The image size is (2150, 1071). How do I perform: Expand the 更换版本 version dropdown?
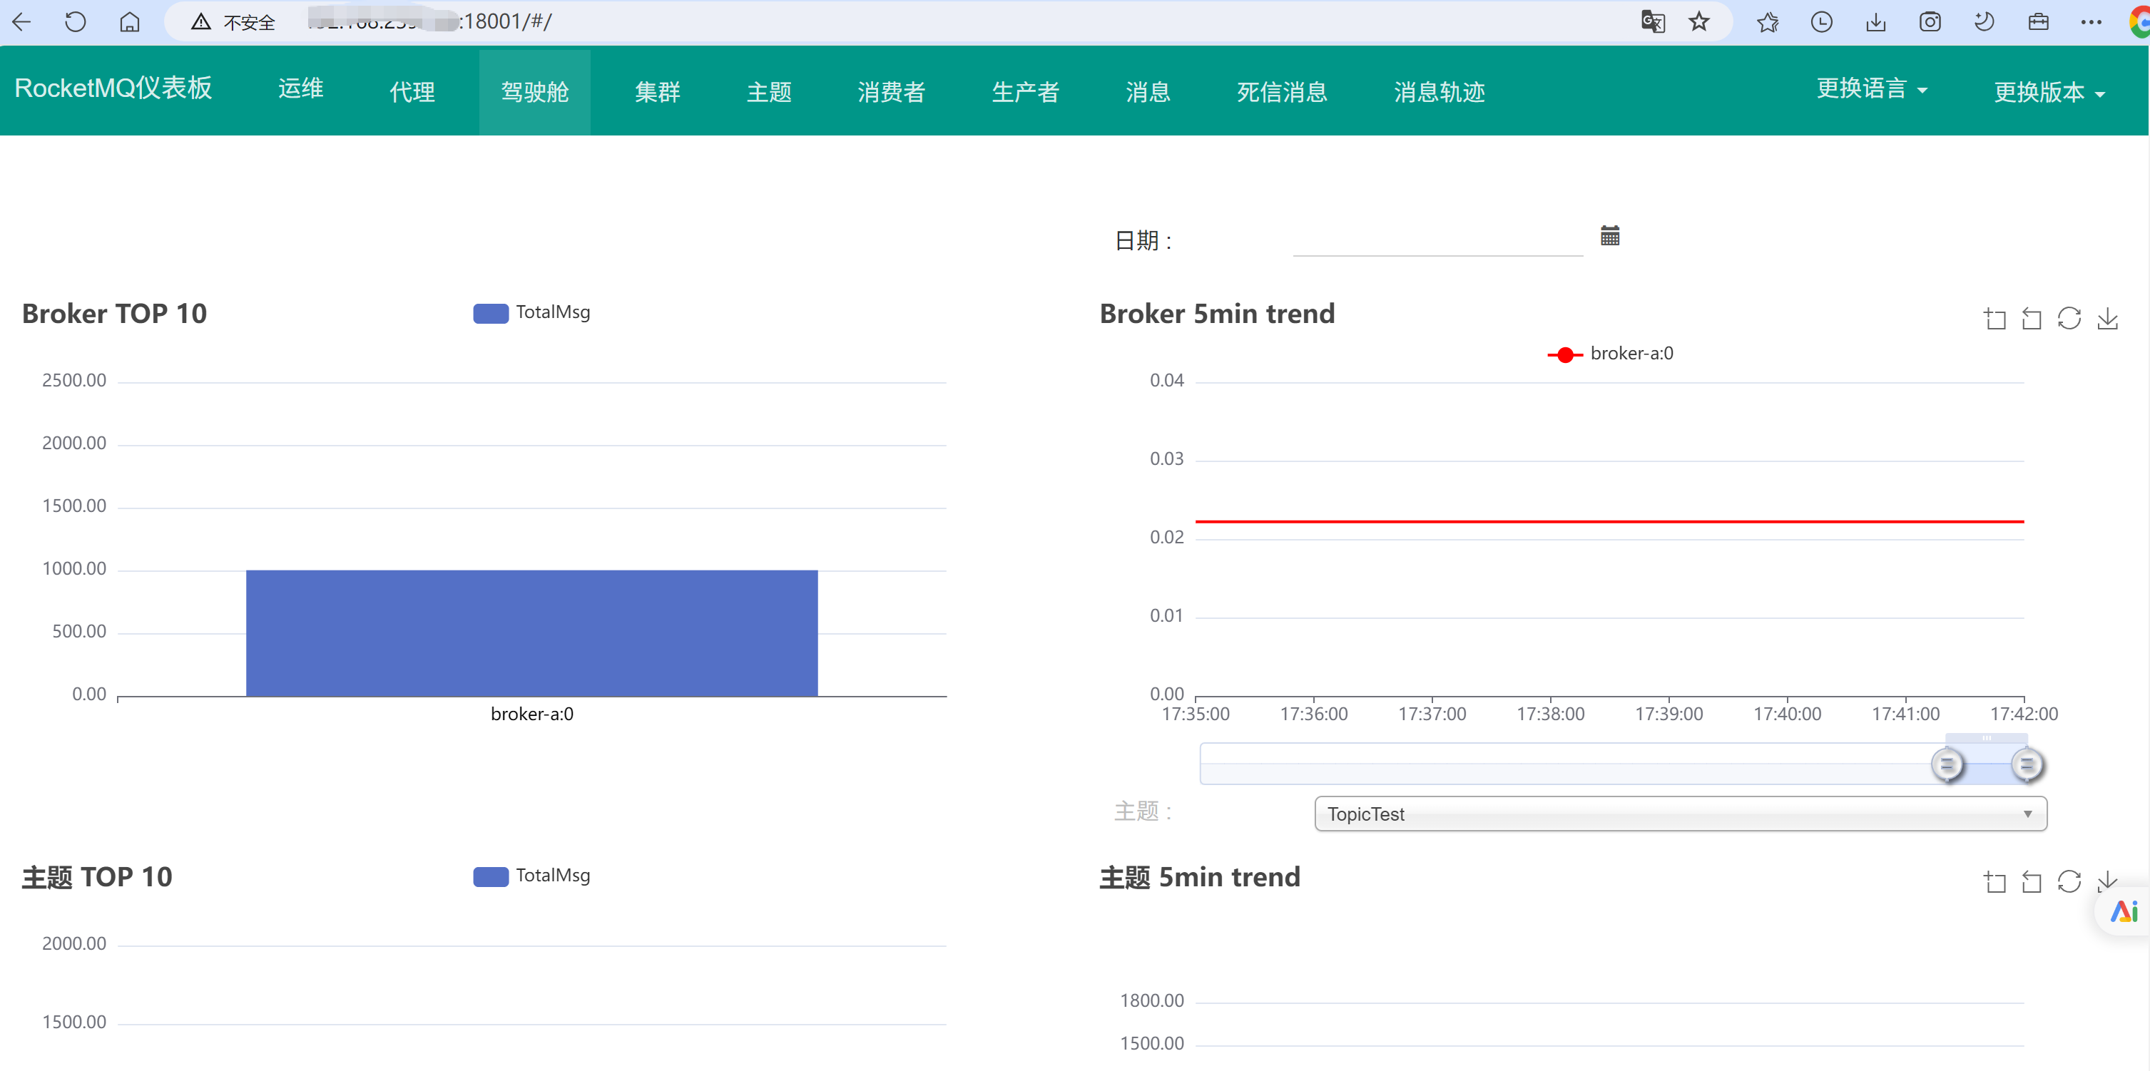(x=2048, y=92)
